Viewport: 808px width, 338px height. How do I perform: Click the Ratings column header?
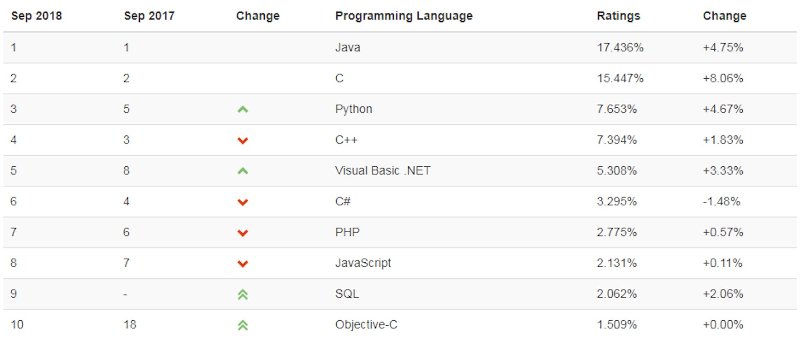(x=619, y=16)
